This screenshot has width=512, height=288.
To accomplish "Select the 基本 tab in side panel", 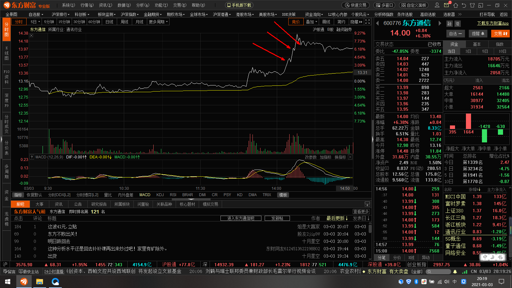I will [477, 44].
